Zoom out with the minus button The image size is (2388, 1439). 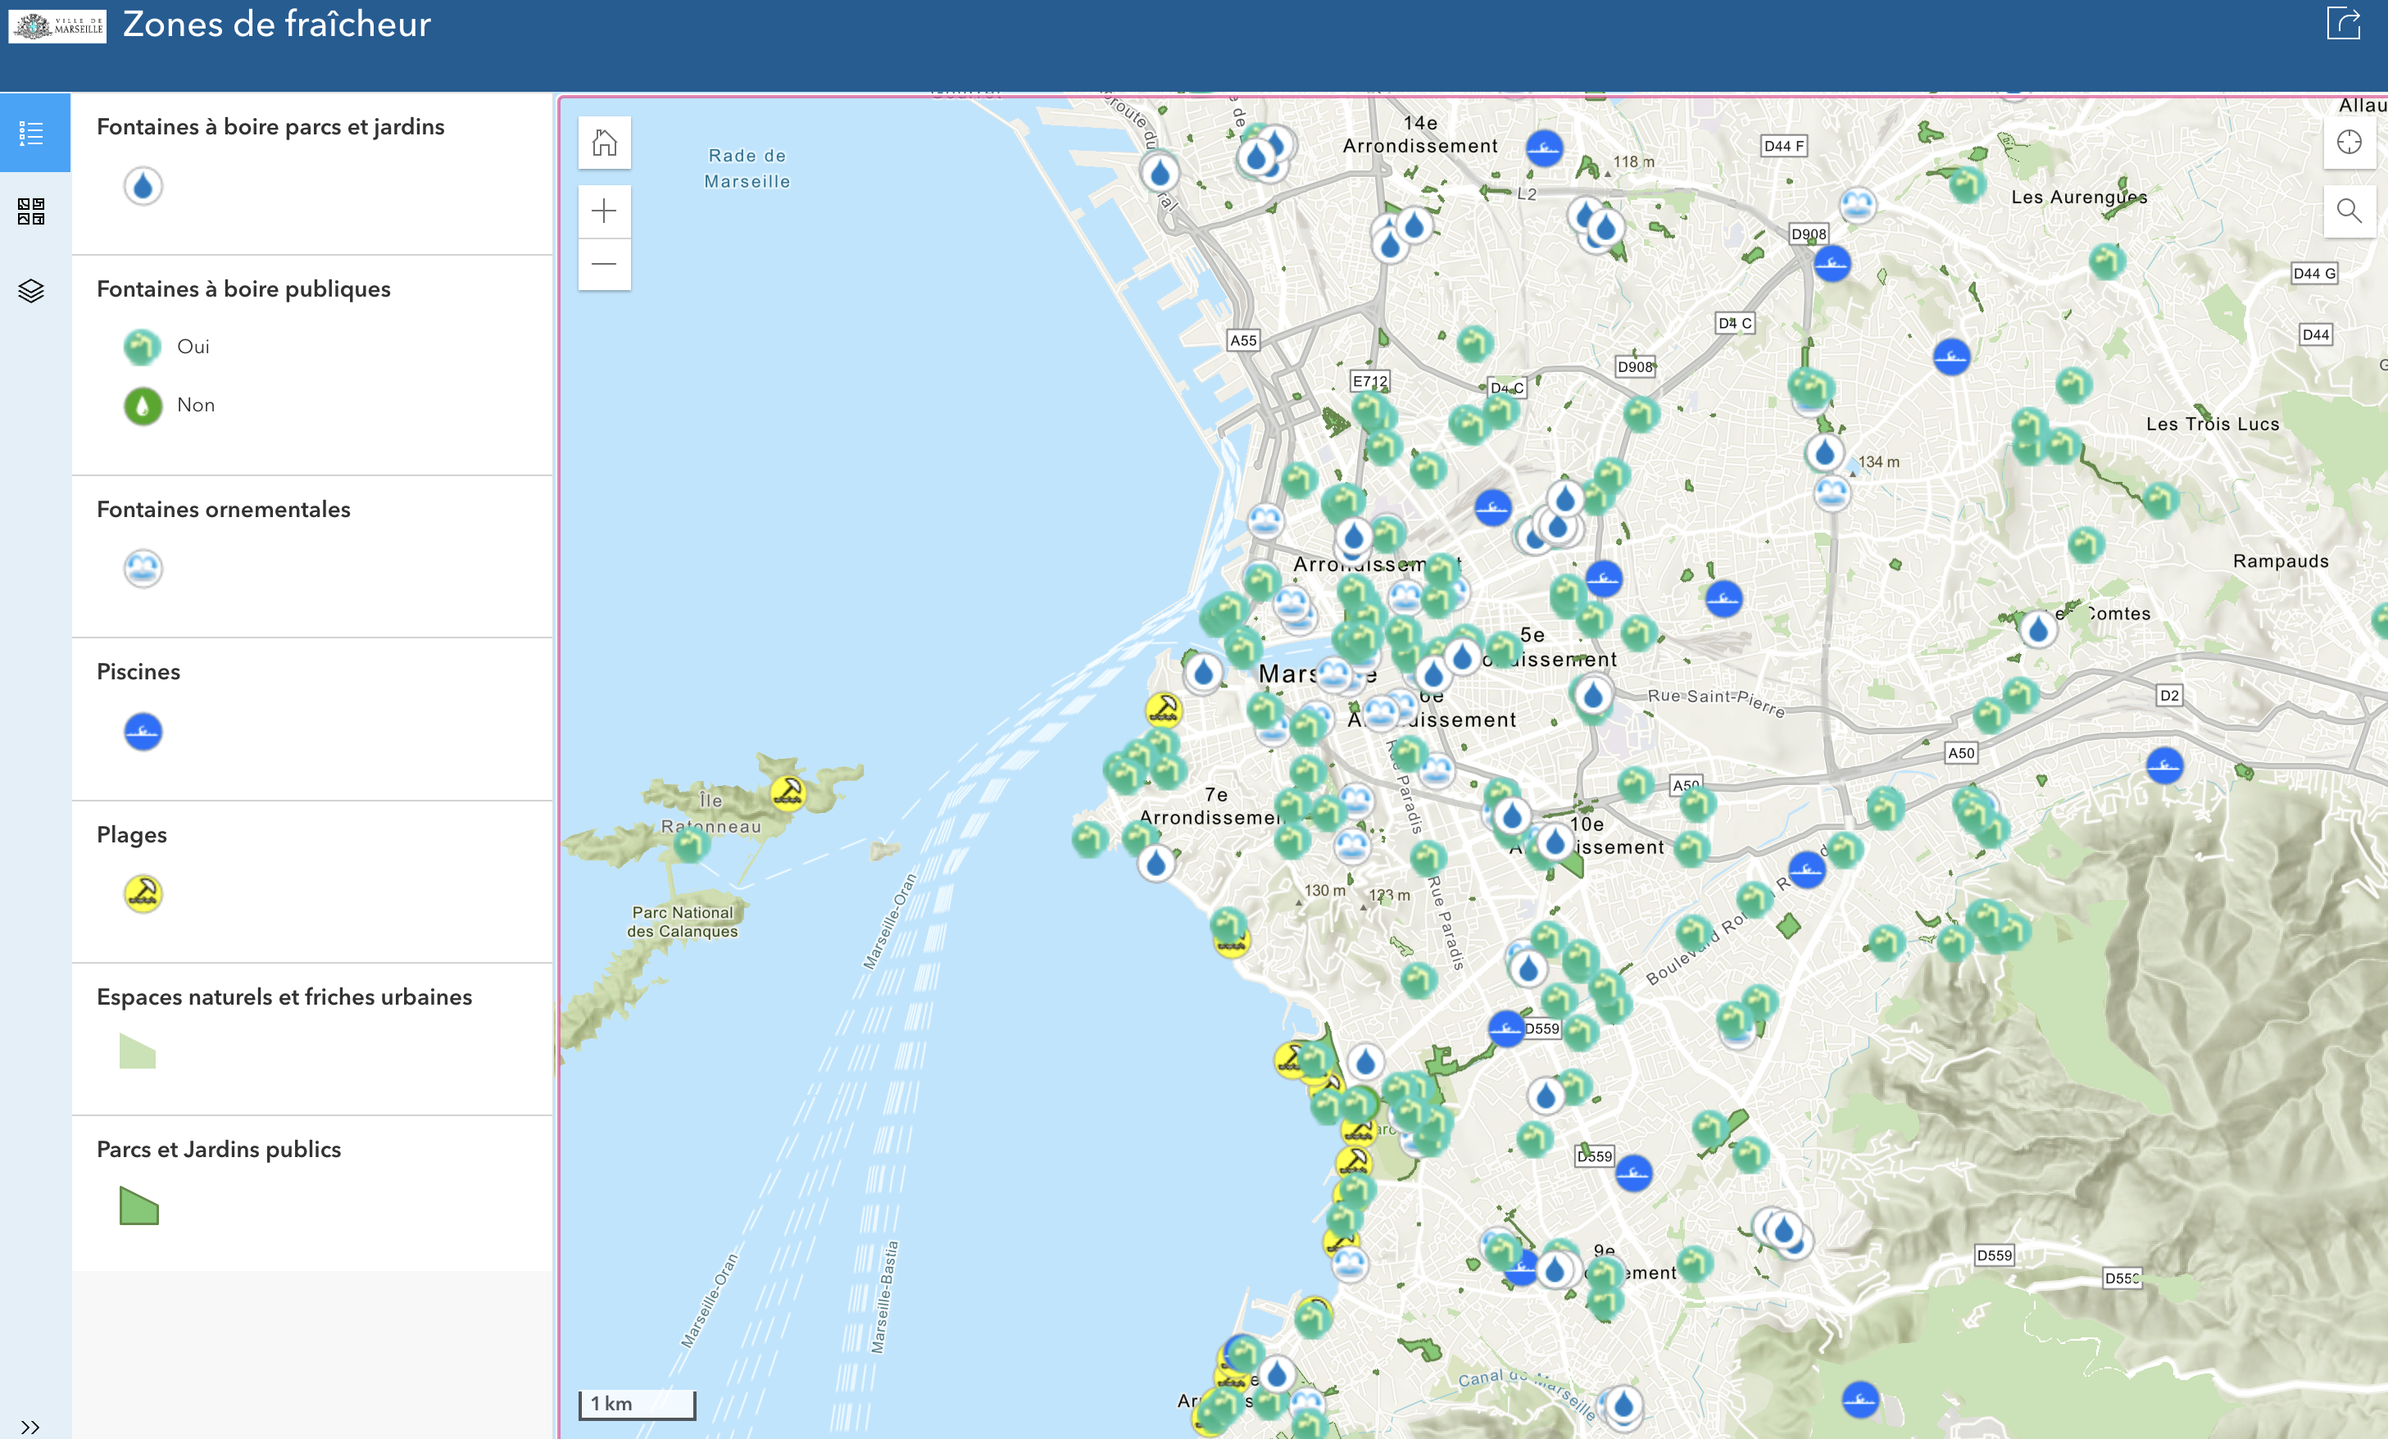tap(604, 264)
